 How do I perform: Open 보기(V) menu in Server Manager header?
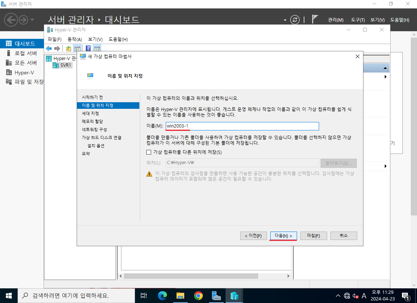[377, 20]
